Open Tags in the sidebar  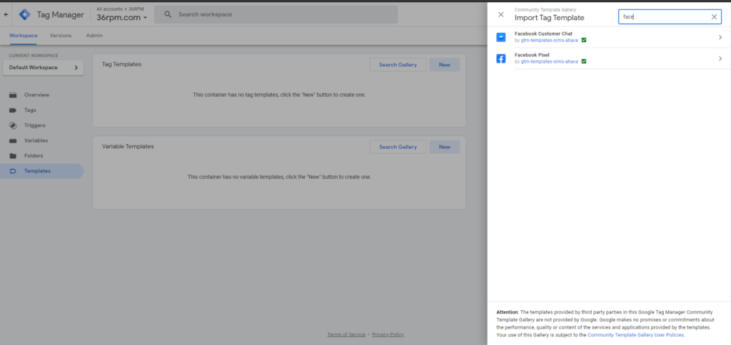[30, 110]
